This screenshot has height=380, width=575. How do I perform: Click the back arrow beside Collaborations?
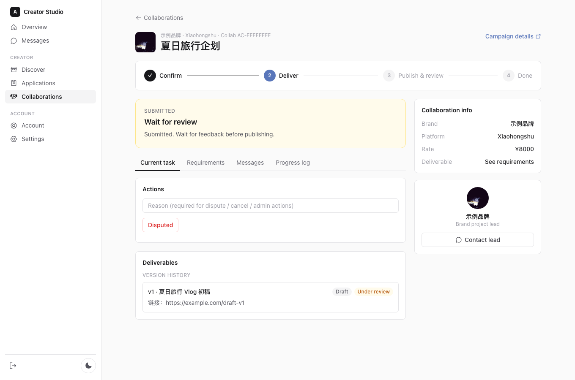(x=138, y=18)
